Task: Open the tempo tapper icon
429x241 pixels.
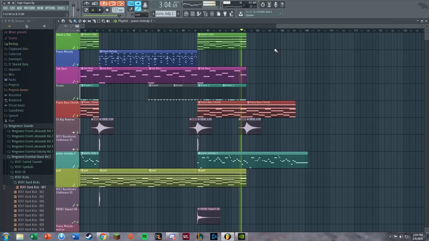Action: point(231,14)
